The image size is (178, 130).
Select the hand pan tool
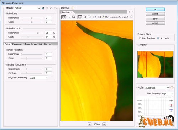coord(63,17)
